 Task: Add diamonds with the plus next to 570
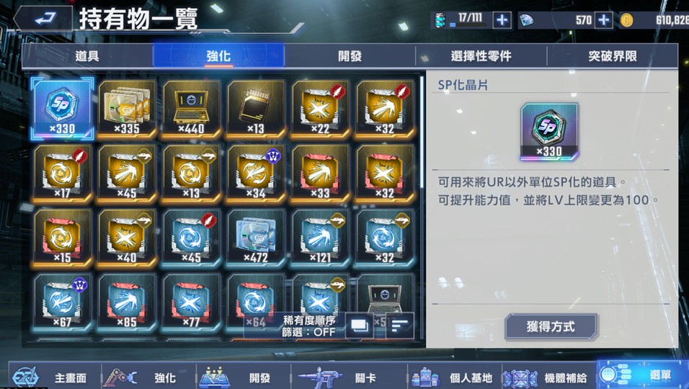coord(604,20)
